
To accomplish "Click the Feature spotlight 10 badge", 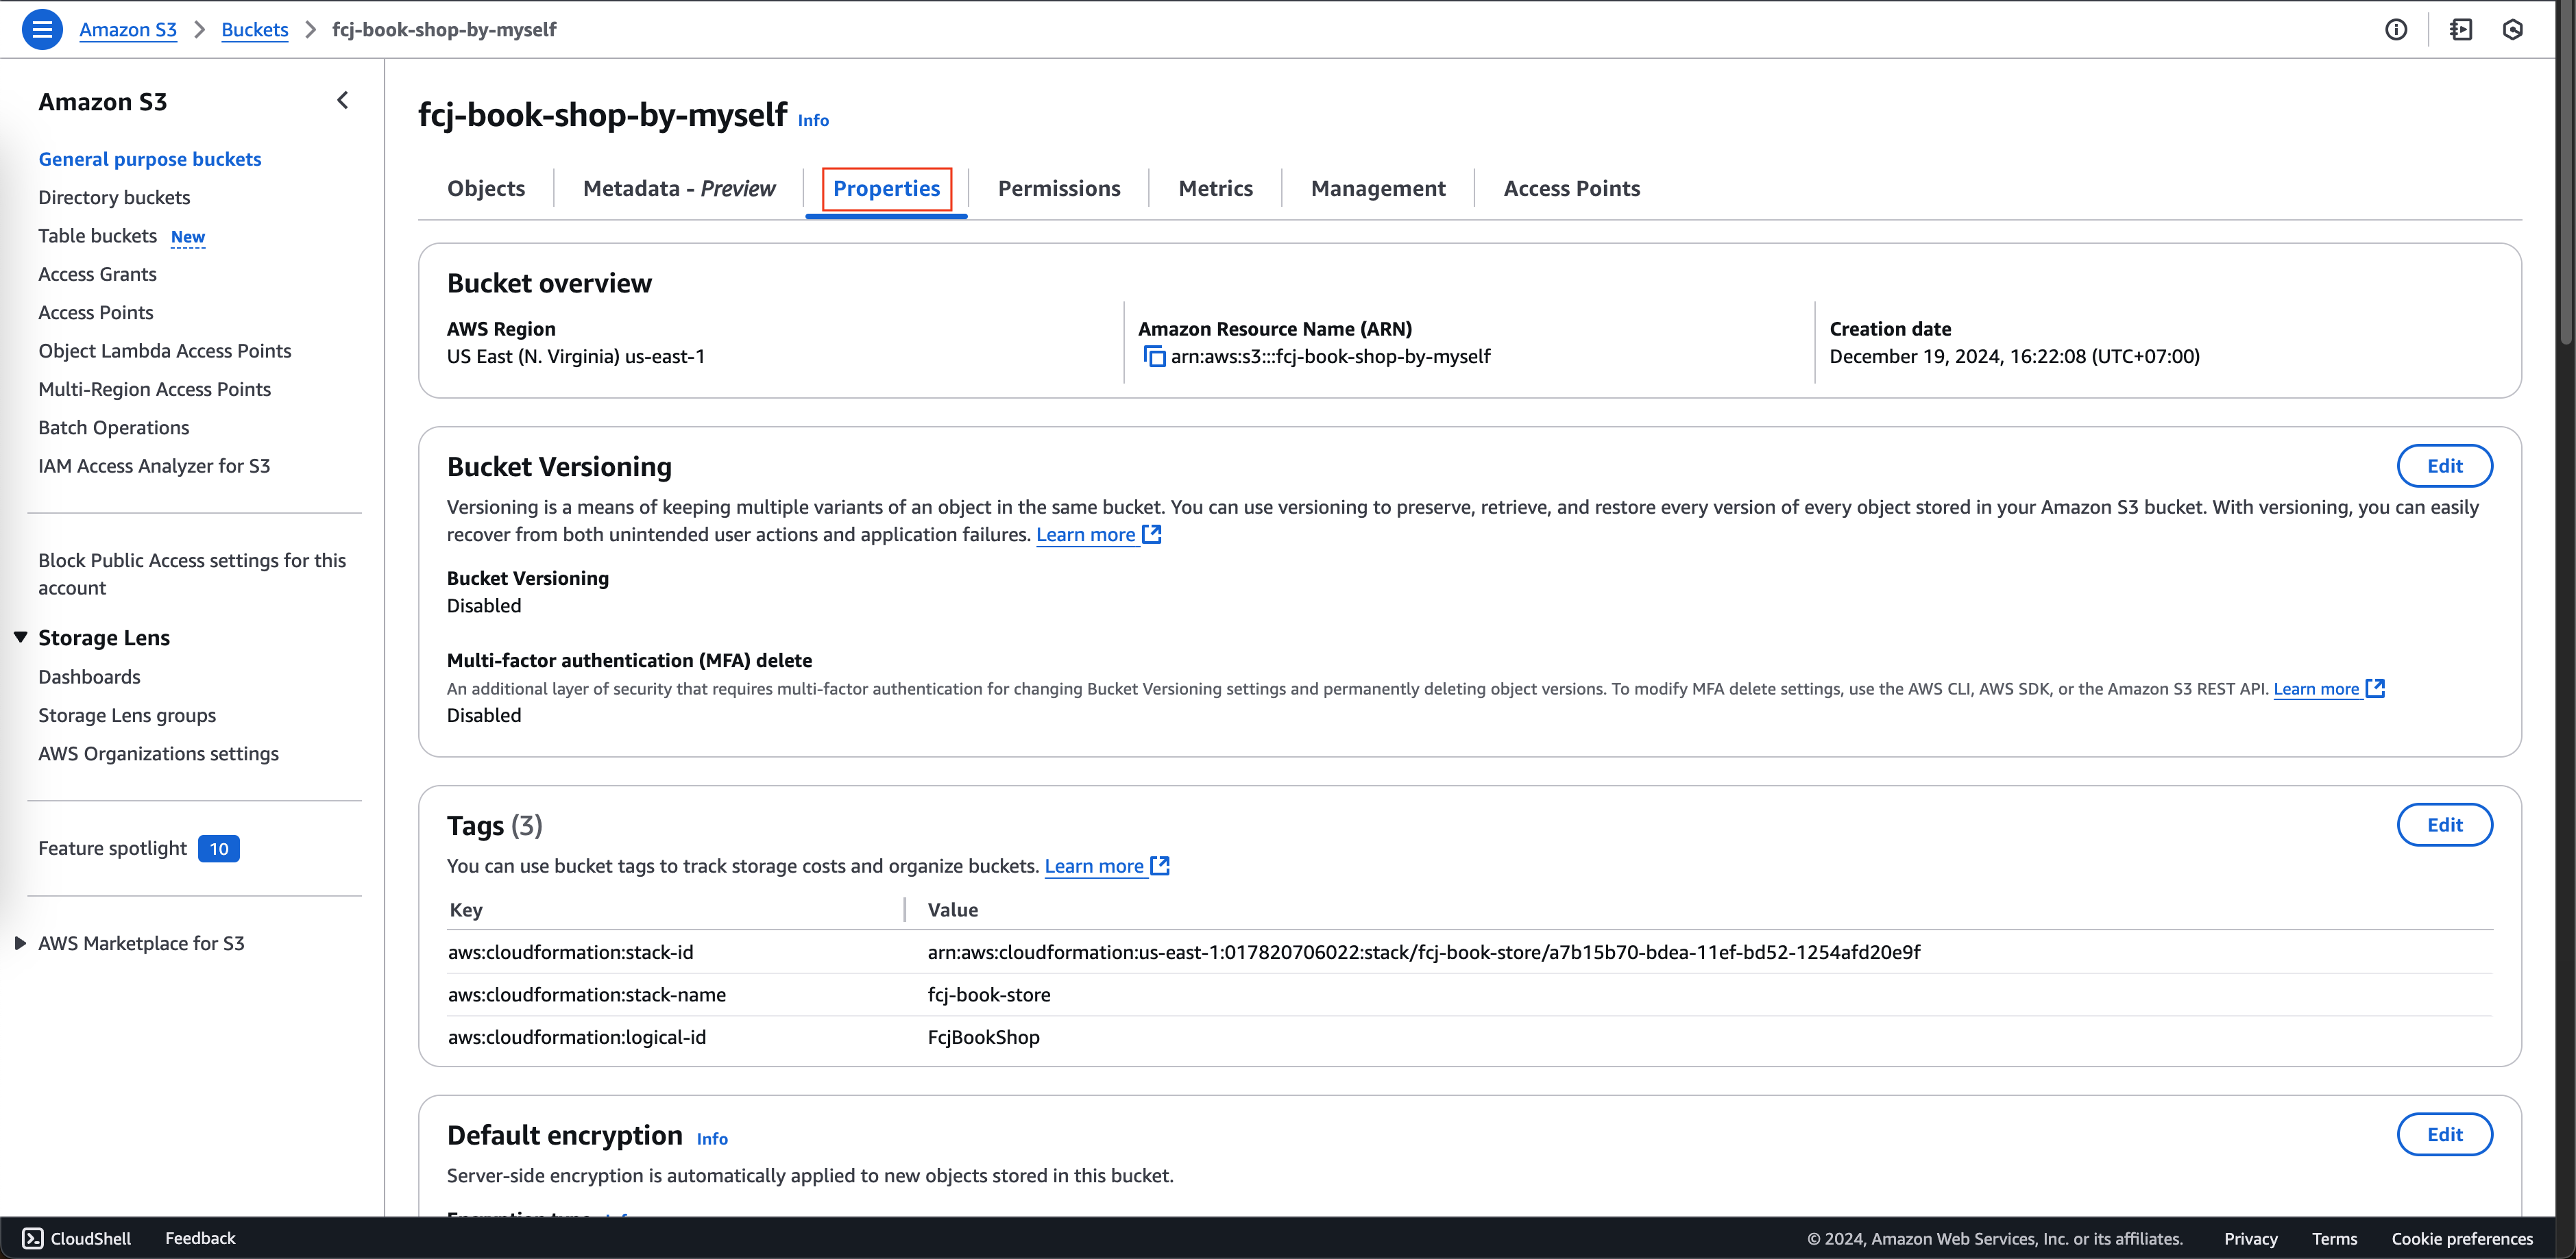I will click(x=219, y=848).
